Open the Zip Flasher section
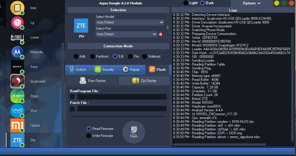296x156 pixels. (144, 81)
